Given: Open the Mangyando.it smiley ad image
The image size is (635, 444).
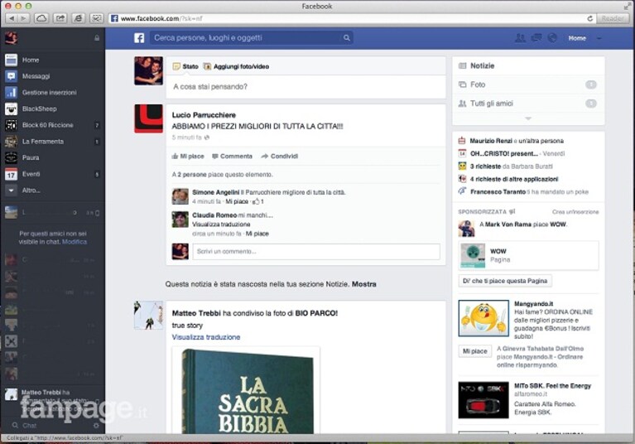Looking at the screenshot, I should click(x=483, y=318).
